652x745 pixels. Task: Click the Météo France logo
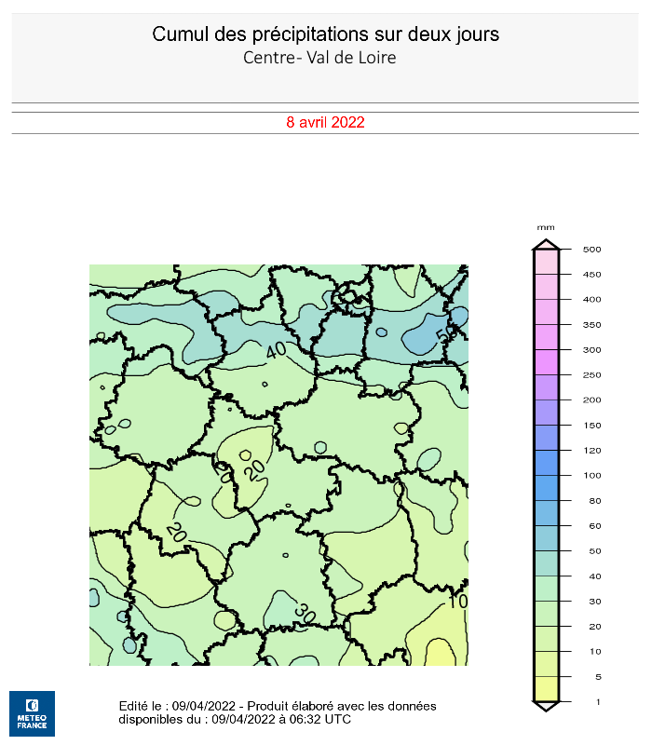[32, 713]
